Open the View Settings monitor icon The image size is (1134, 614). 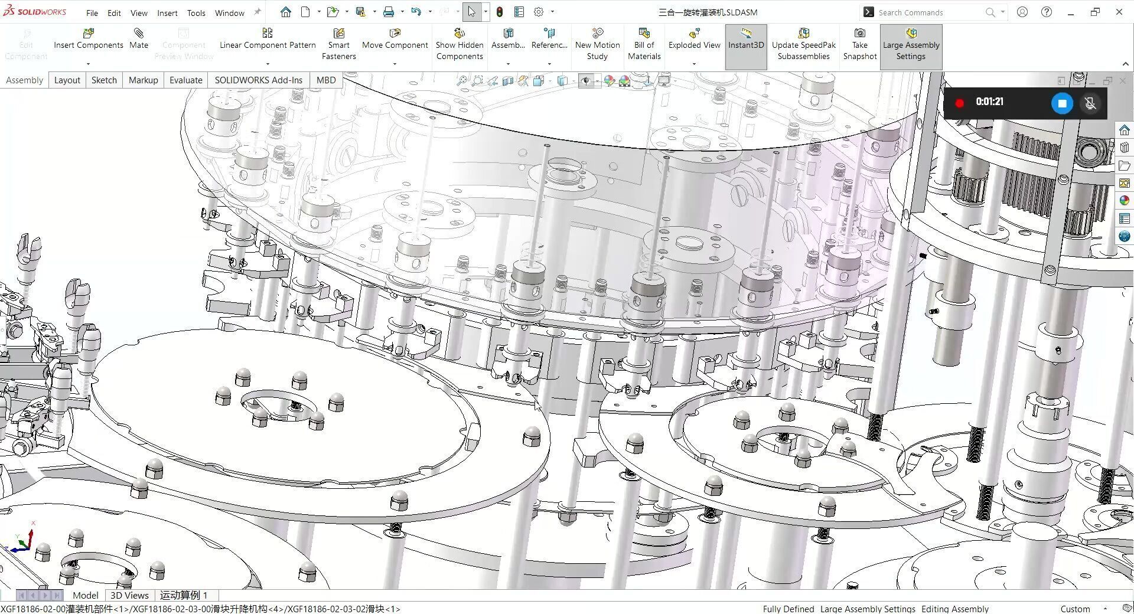point(664,81)
